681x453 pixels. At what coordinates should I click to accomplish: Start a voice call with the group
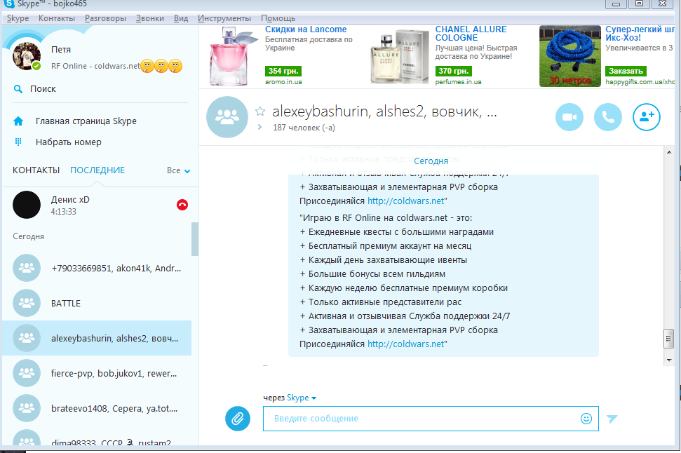607,117
